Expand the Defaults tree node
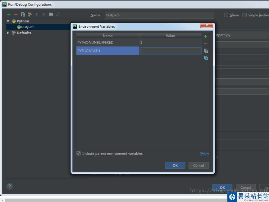This screenshot has width=269, height=202. (8, 33)
